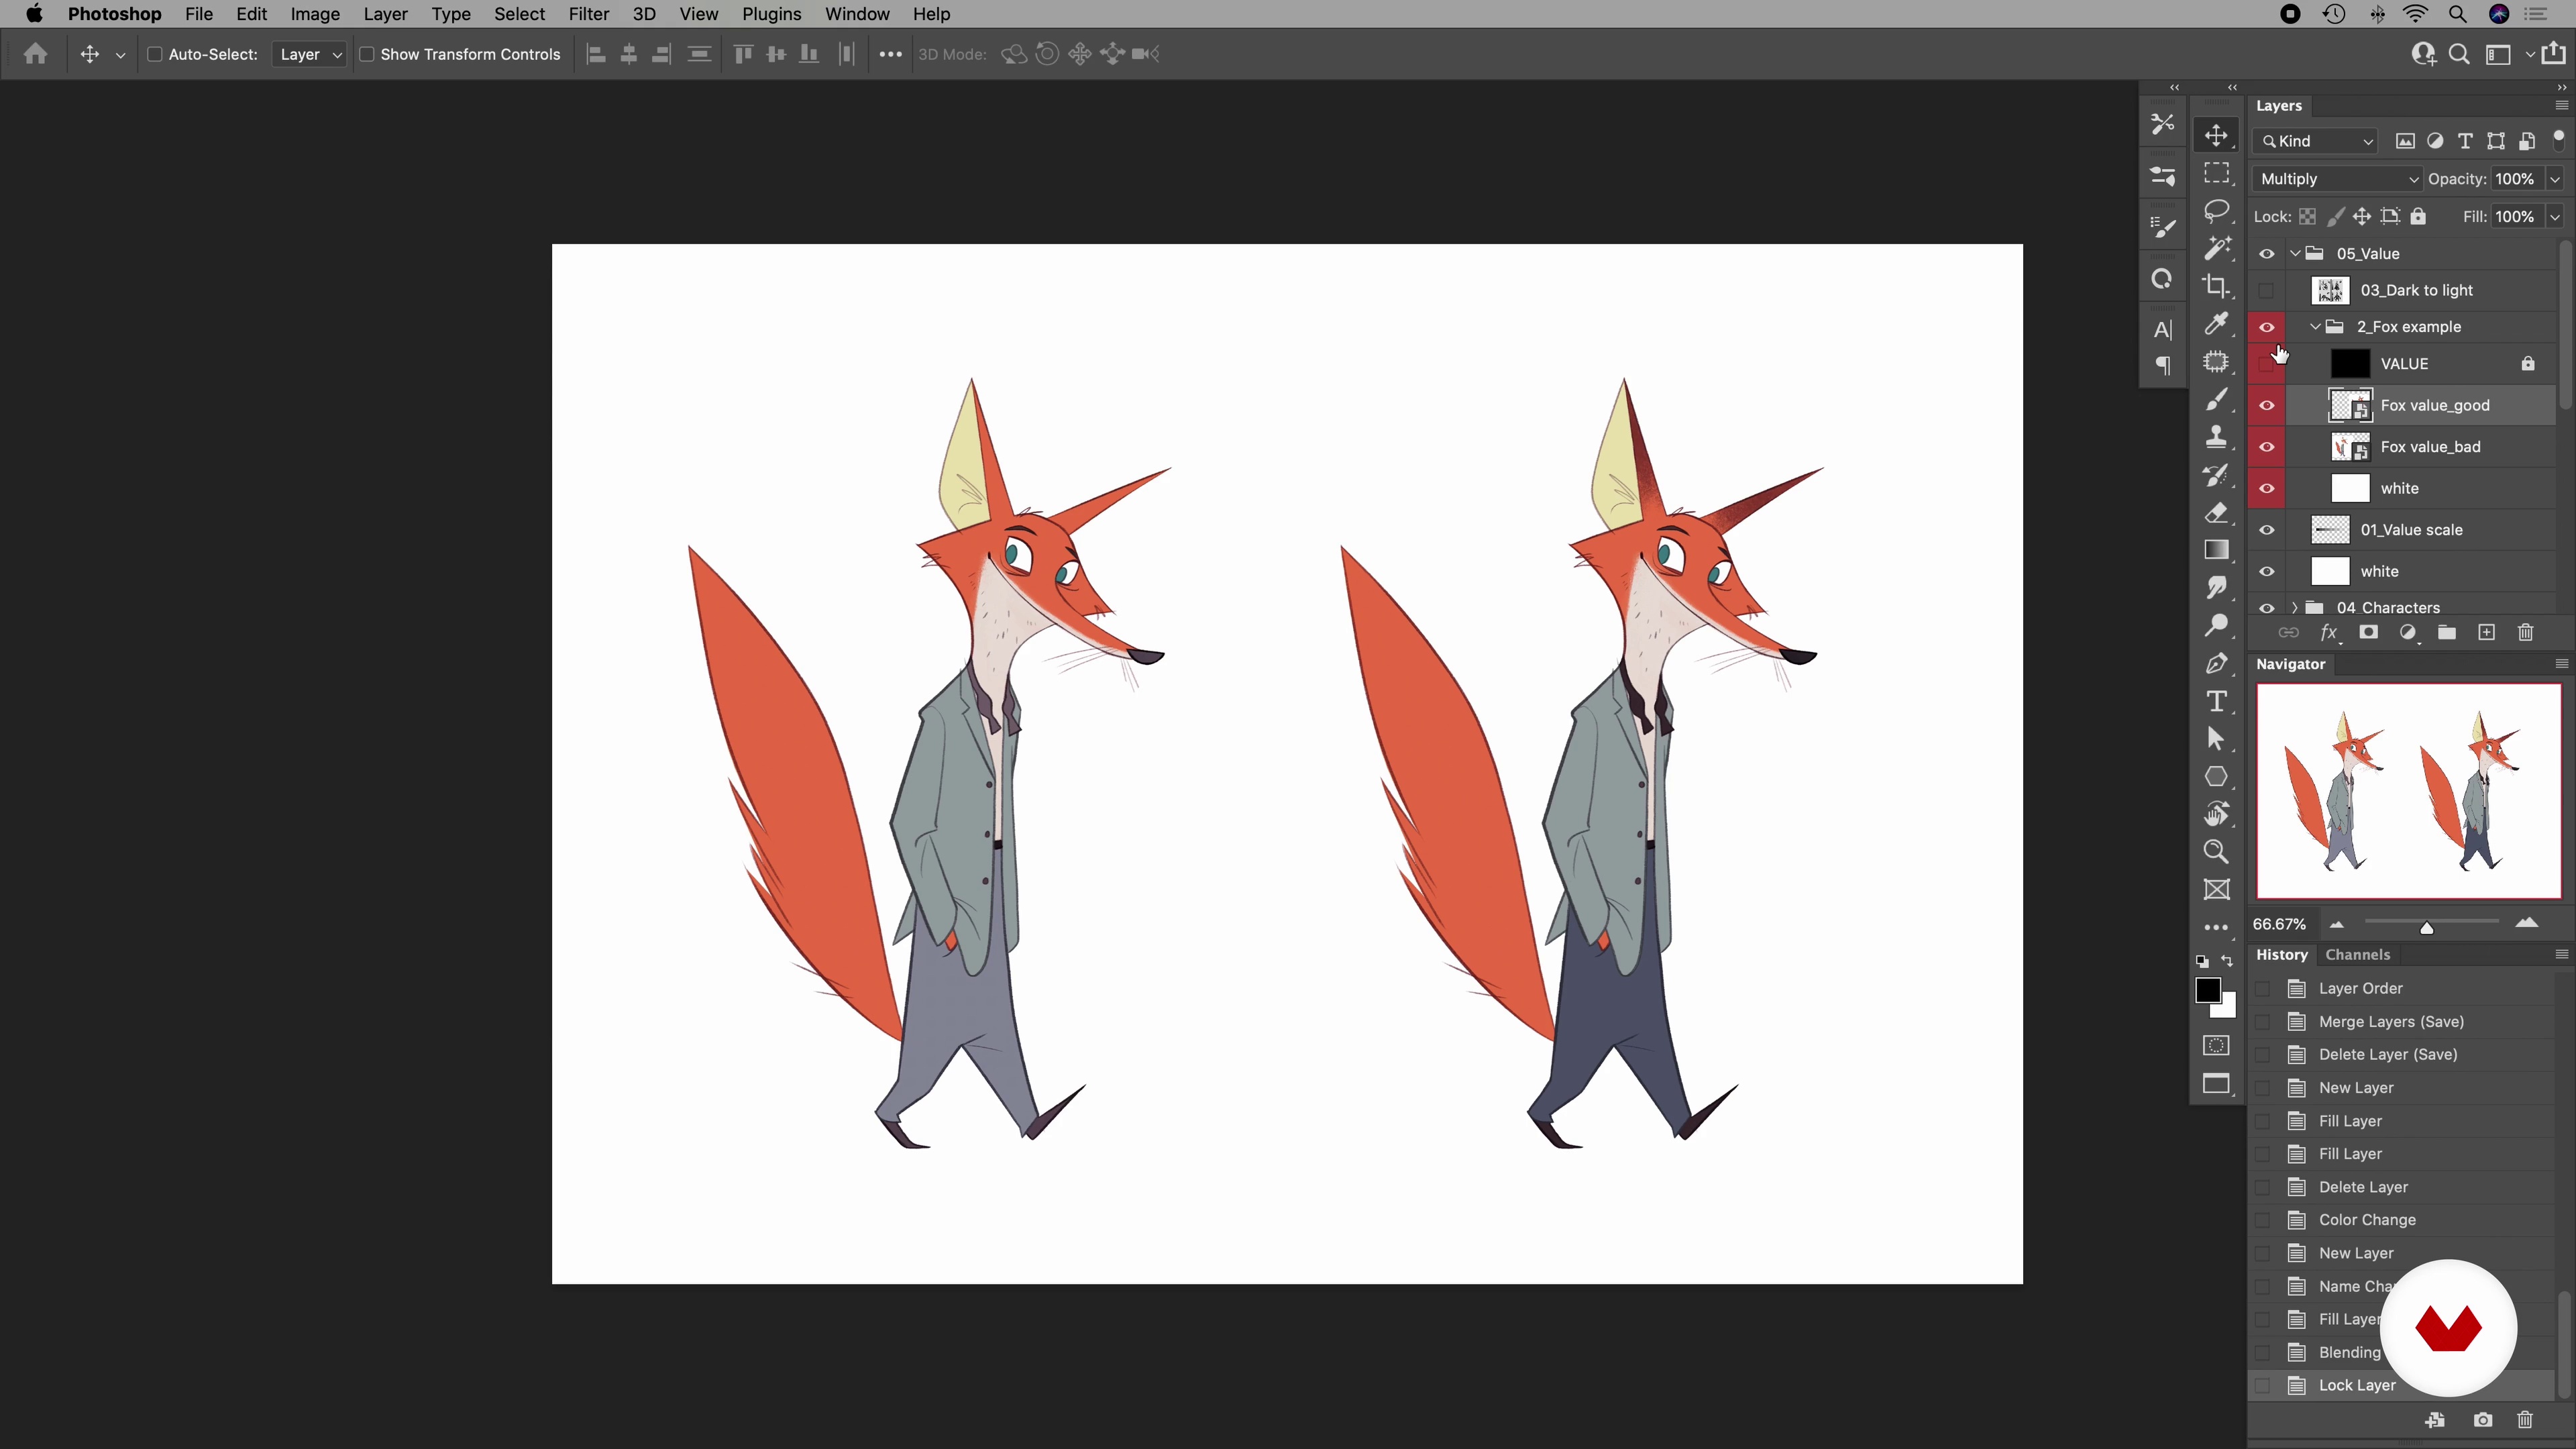
Task: Select the Horizontal Type tool
Action: (2216, 701)
